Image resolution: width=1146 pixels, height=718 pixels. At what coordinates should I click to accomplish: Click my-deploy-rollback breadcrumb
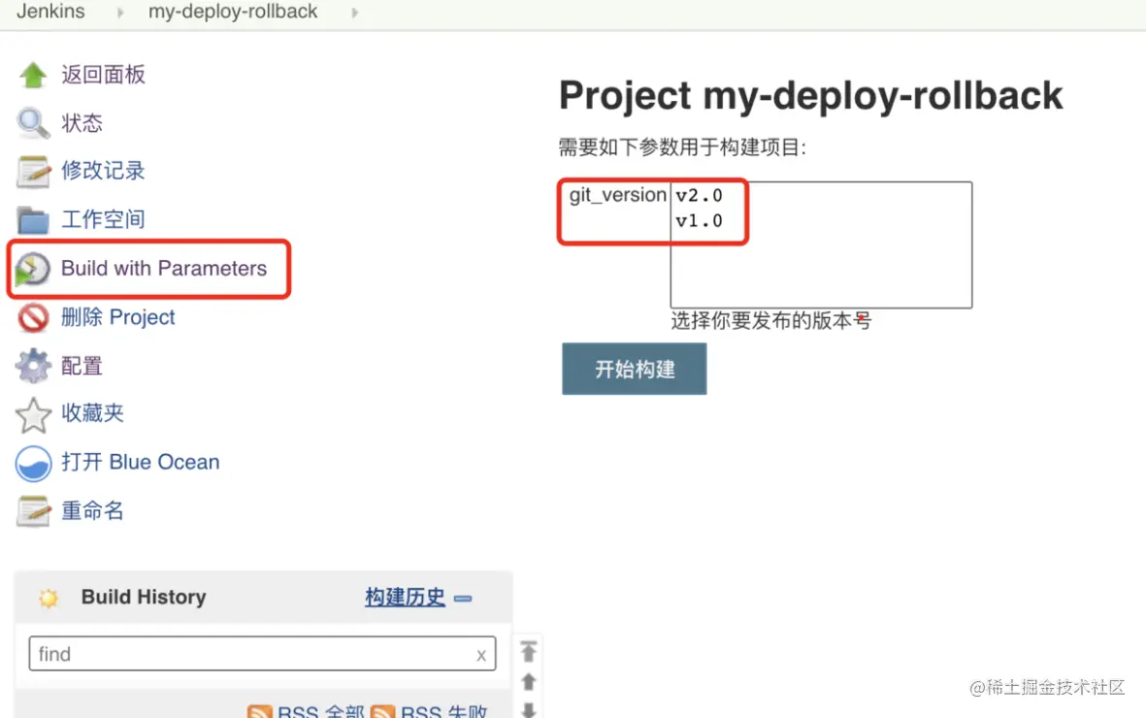coord(233,12)
